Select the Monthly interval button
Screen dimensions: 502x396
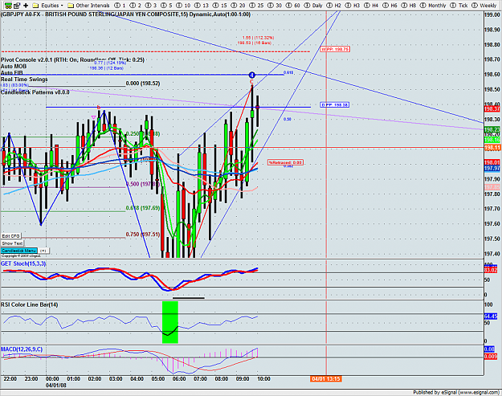433,6
